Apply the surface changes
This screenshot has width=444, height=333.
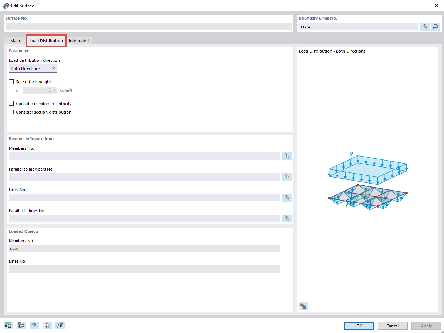(x=426, y=326)
